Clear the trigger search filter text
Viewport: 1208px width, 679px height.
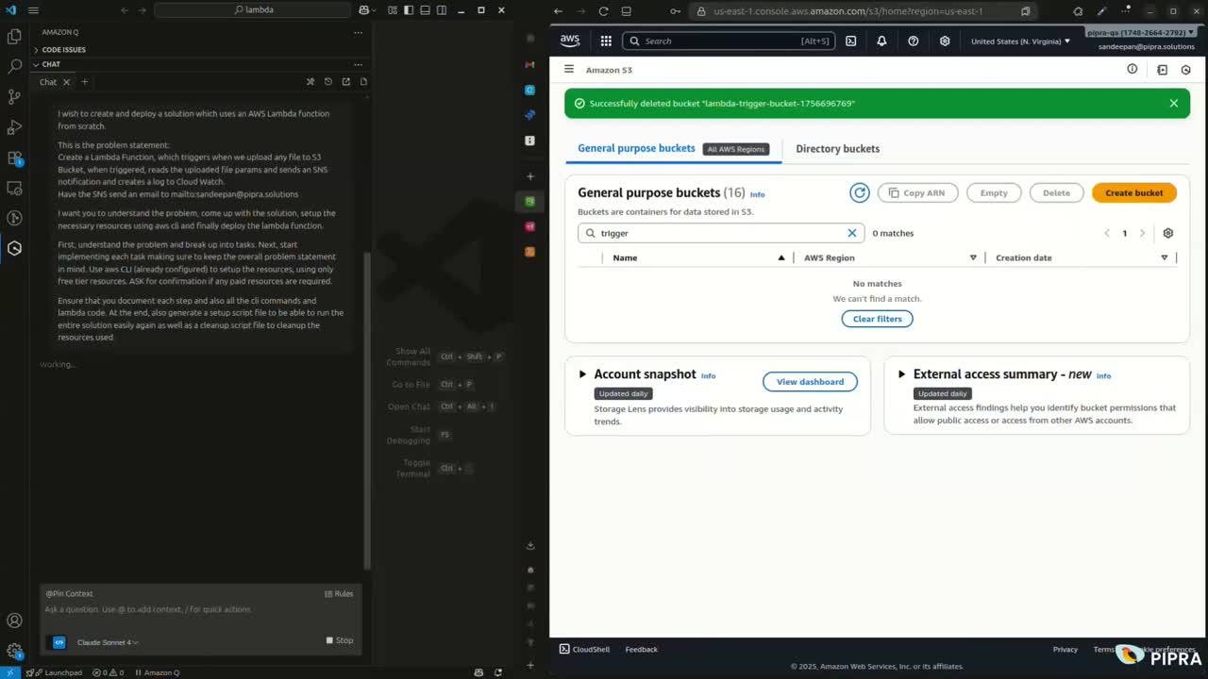(851, 233)
